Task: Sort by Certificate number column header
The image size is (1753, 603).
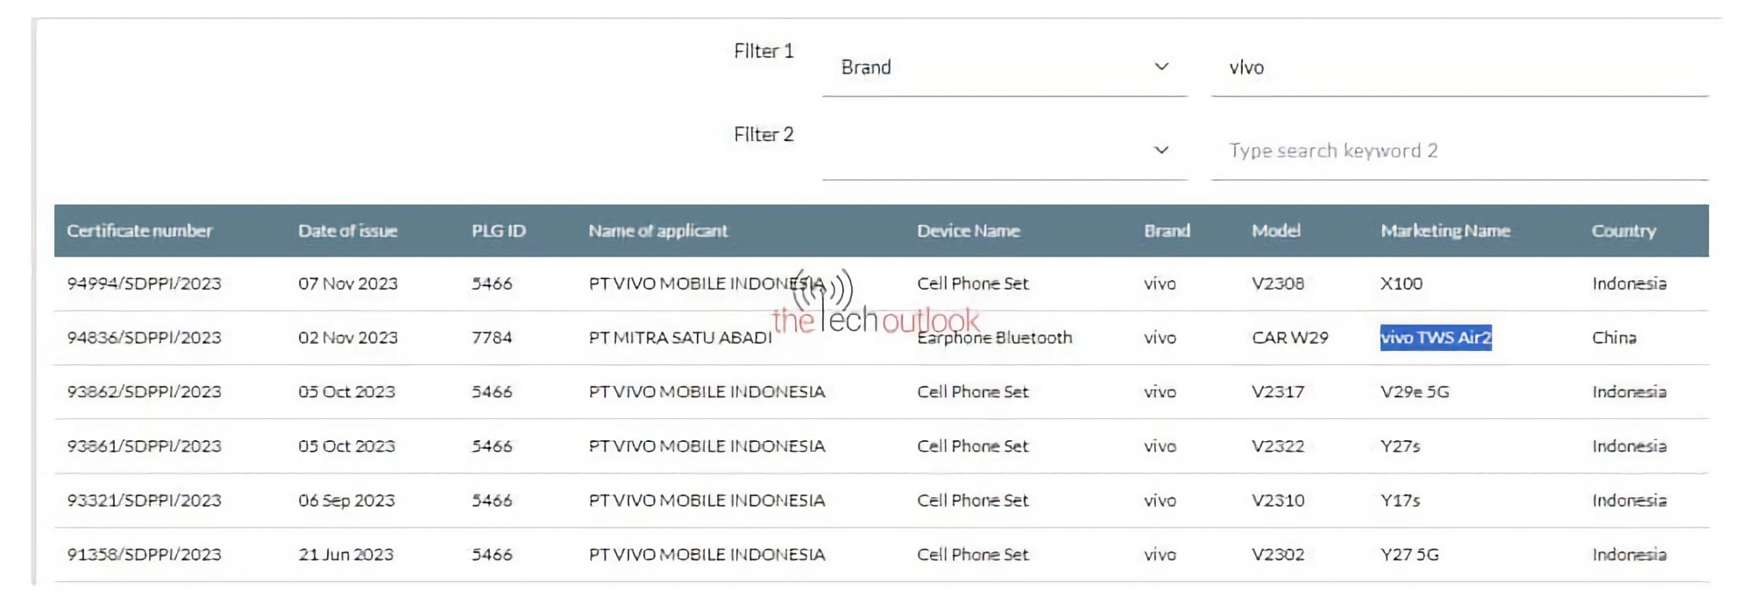Action: click(x=139, y=231)
